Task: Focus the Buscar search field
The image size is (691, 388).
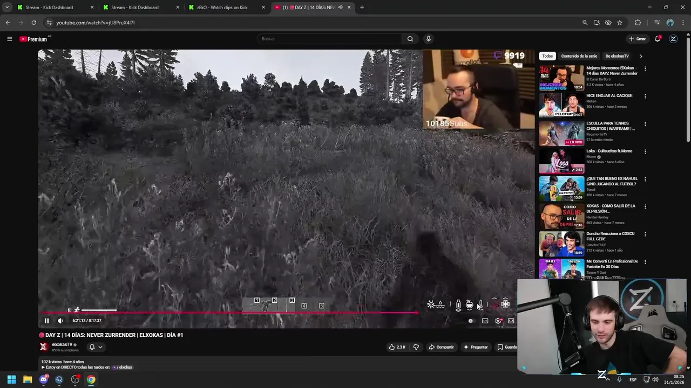Action: pyautogui.click(x=329, y=39)
